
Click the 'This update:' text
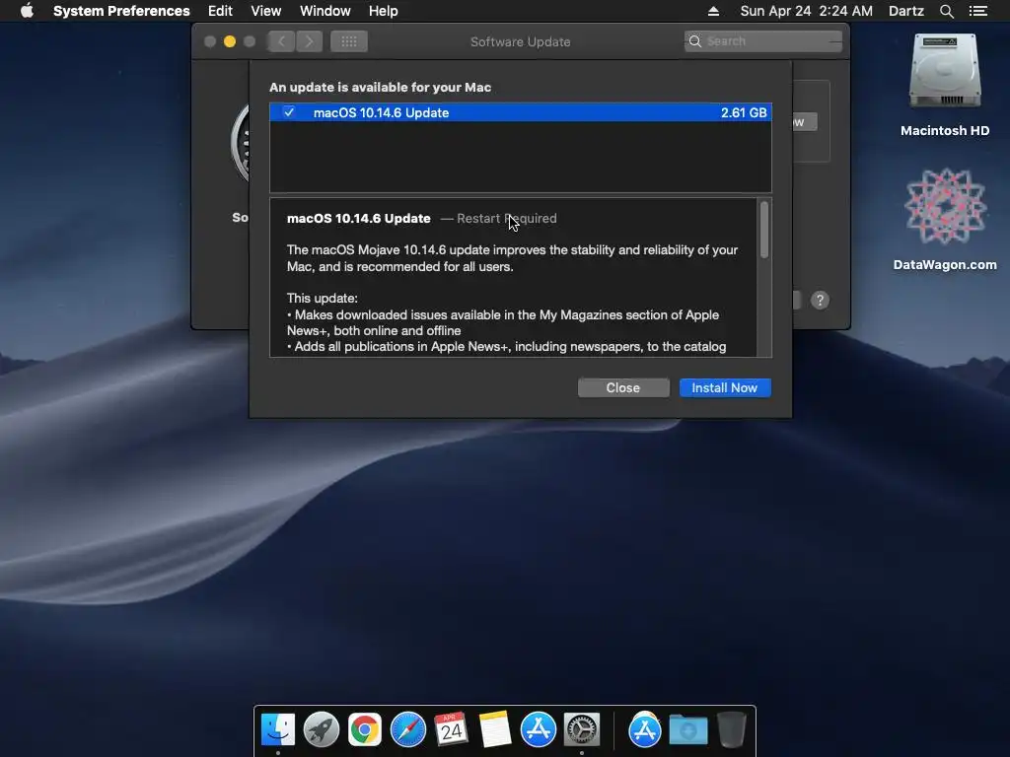pyautogui.click(x=323, y=298)
